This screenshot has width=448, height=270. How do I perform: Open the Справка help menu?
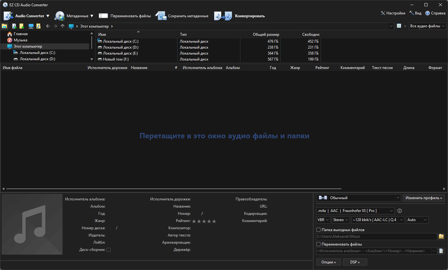435,13
